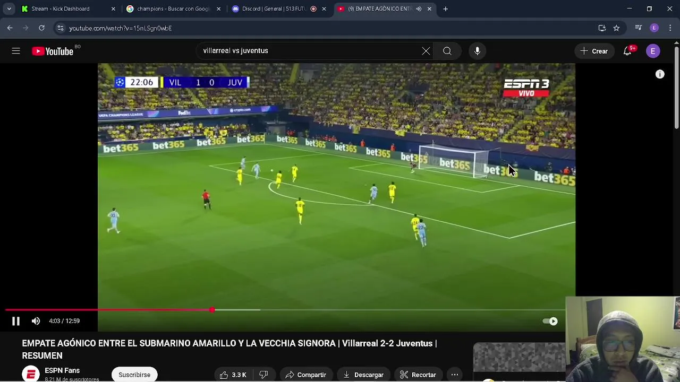Open the ESPN Fans channel avatar
Image resolution: width=680 pixels, height=382 pixels.
coord(31,374)
